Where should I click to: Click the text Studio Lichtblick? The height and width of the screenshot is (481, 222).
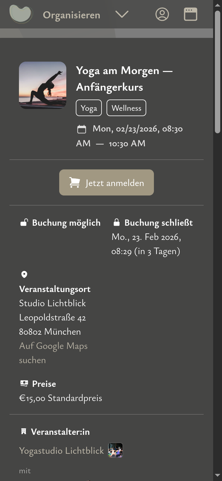[x=52, y=303]
